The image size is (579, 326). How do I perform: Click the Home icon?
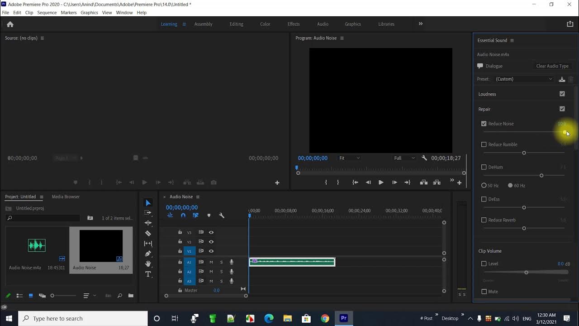tap(10, 24)
